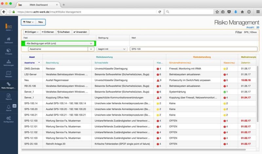Open the Pocket shield icon
This screenshot has width=262, height=154.
[x=229, y=12]
